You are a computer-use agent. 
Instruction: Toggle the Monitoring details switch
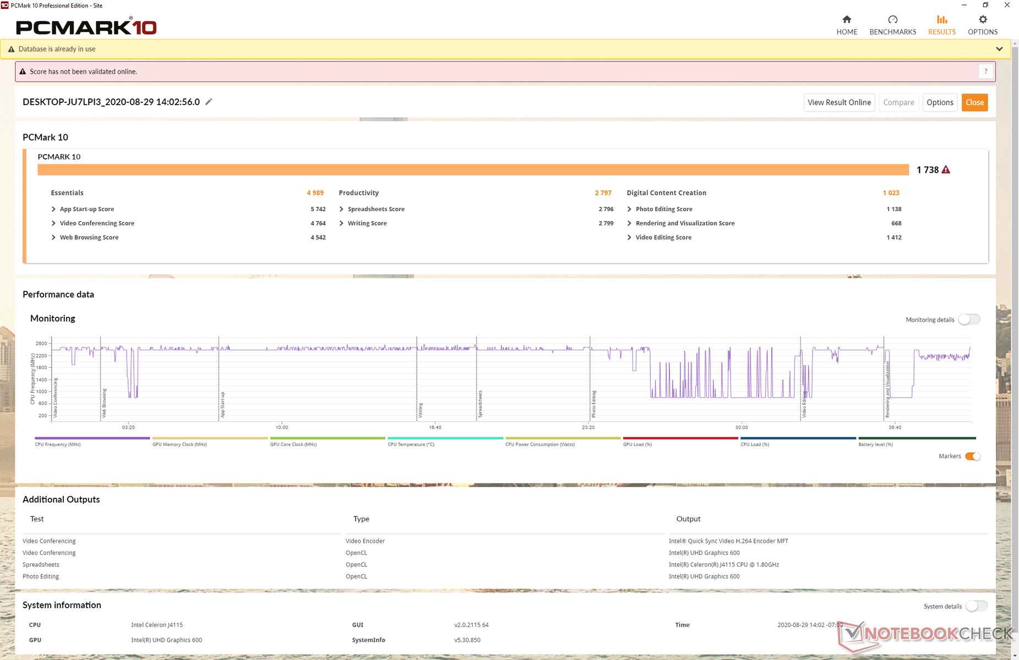(969, 320)
